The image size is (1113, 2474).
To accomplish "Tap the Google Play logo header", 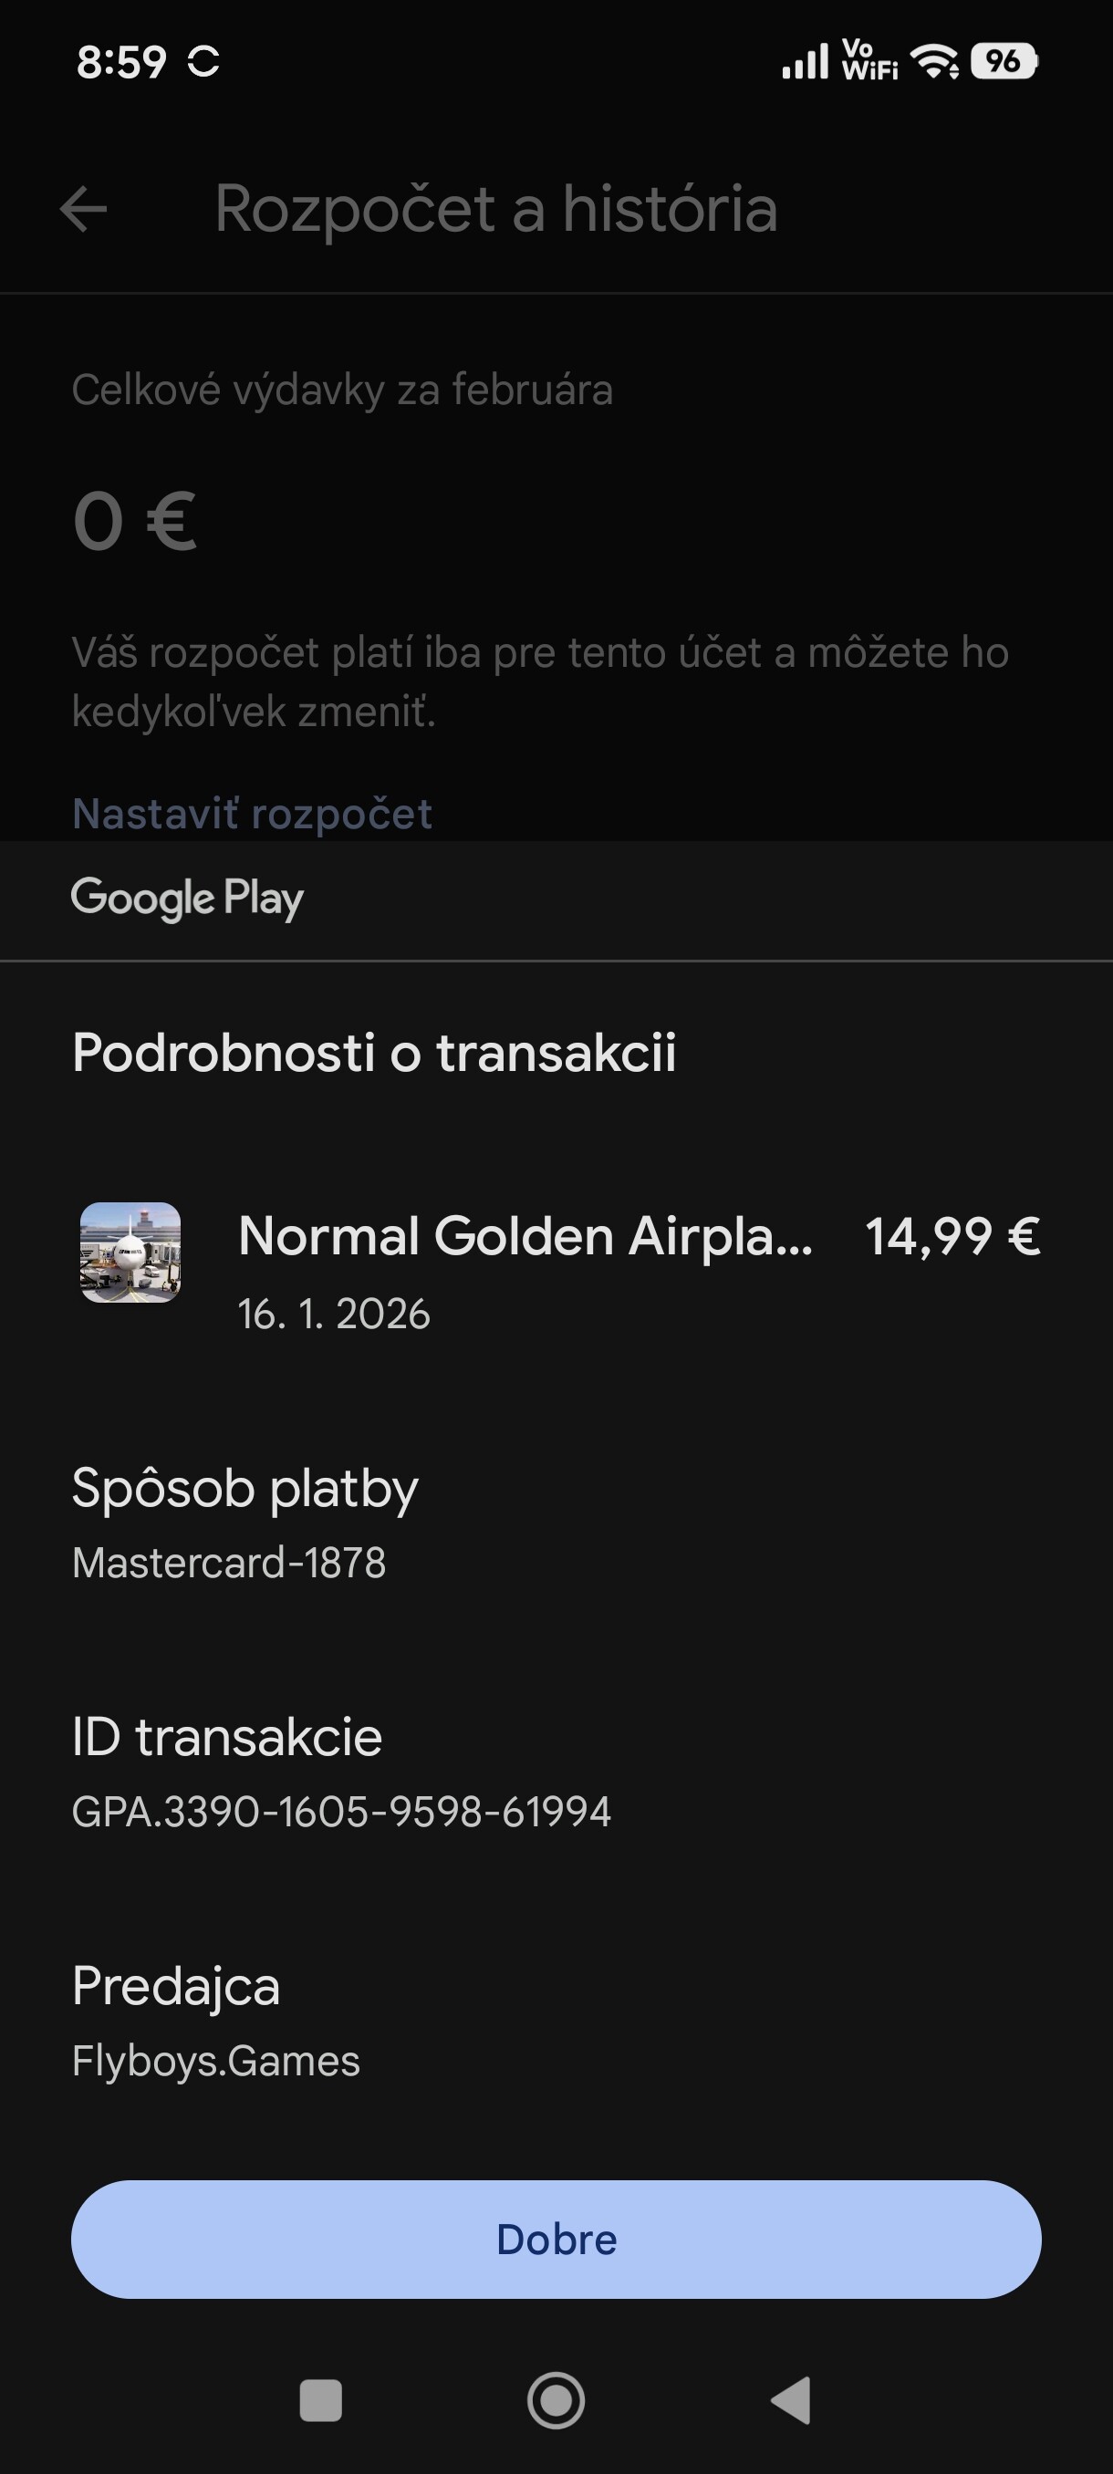I will coord(187,899).
